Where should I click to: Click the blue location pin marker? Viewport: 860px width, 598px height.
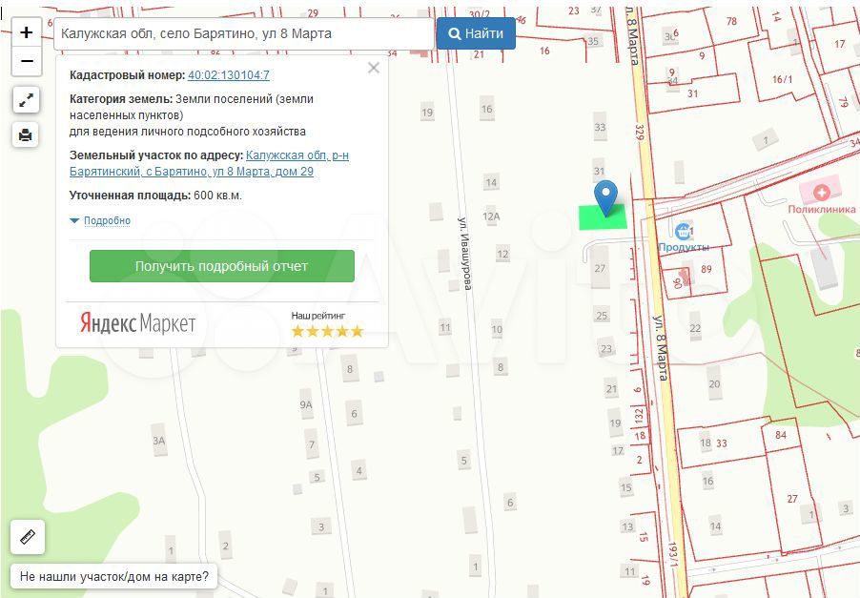coord(605,196)
